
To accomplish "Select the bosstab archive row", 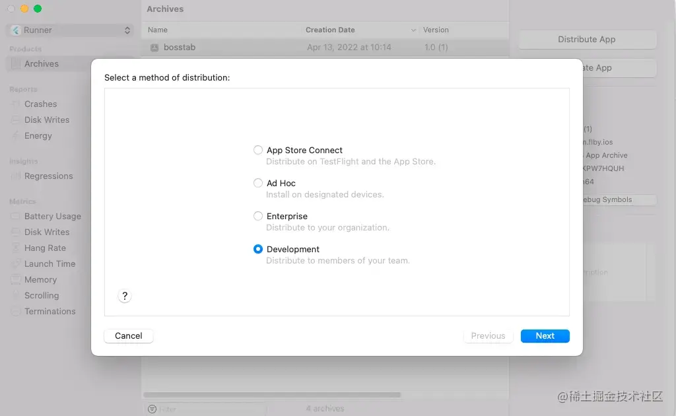I will point(325,48).
